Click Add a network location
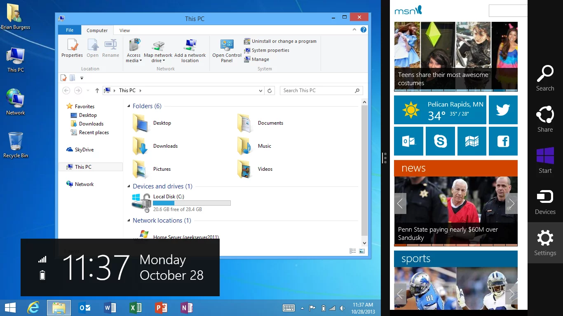This screenshot has width=563, height=316. click(x=190, y=49)
